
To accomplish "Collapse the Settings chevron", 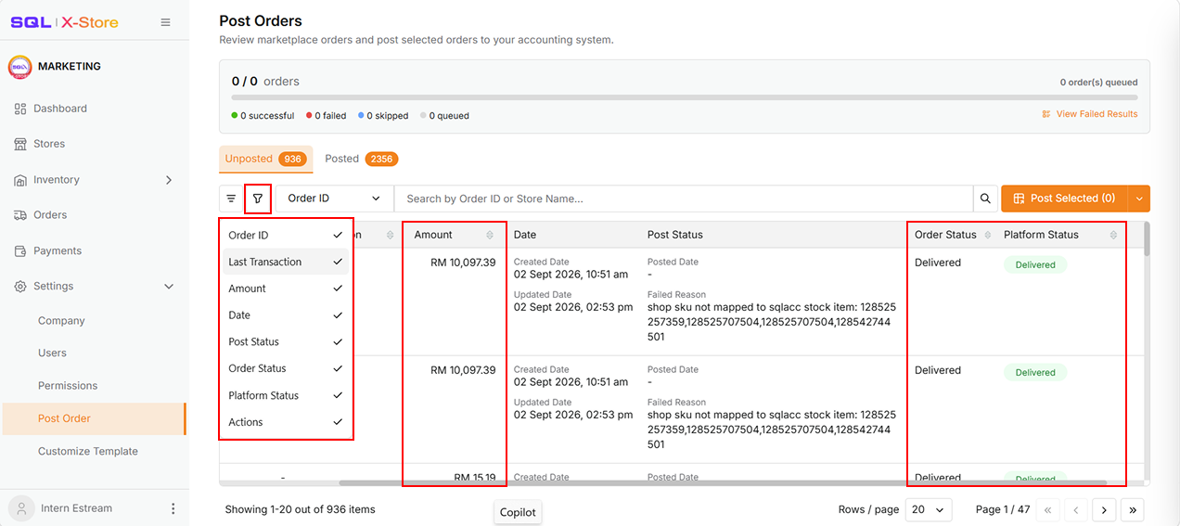I will [169, 287].
